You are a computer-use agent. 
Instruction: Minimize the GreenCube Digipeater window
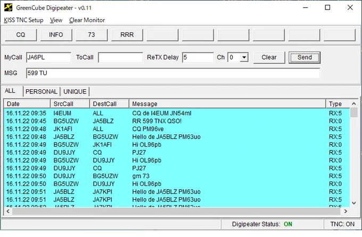tap(306, 7)
